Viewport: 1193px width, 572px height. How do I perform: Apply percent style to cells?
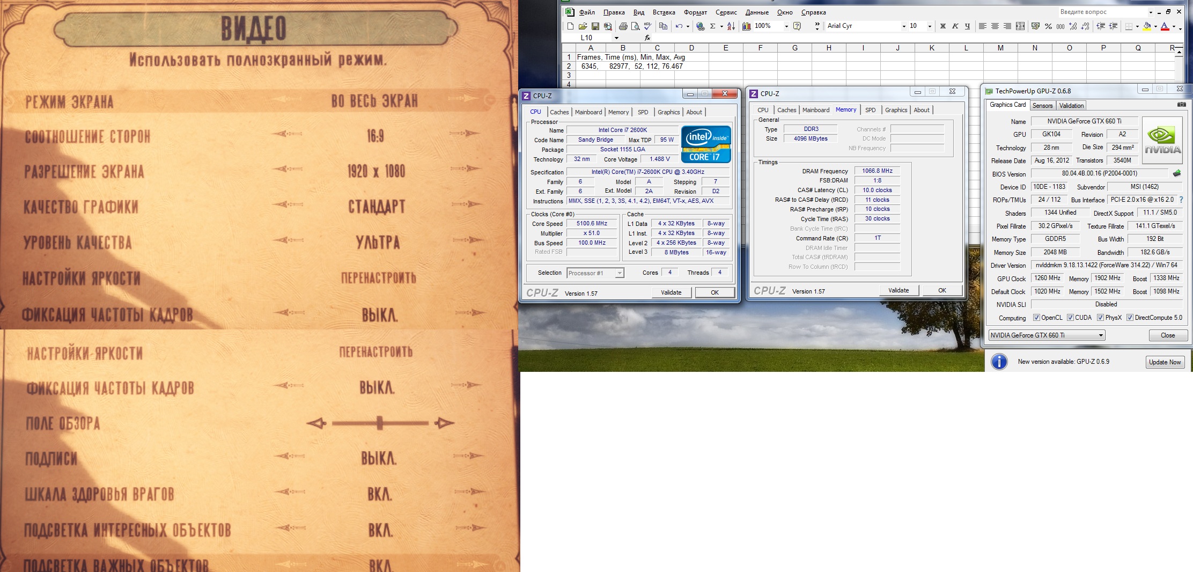[1048, 26]
